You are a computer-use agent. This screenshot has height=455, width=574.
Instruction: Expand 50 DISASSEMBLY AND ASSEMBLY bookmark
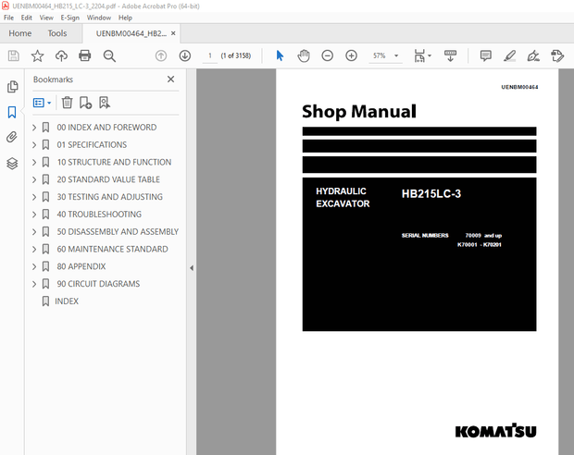[x=34, y=231]
